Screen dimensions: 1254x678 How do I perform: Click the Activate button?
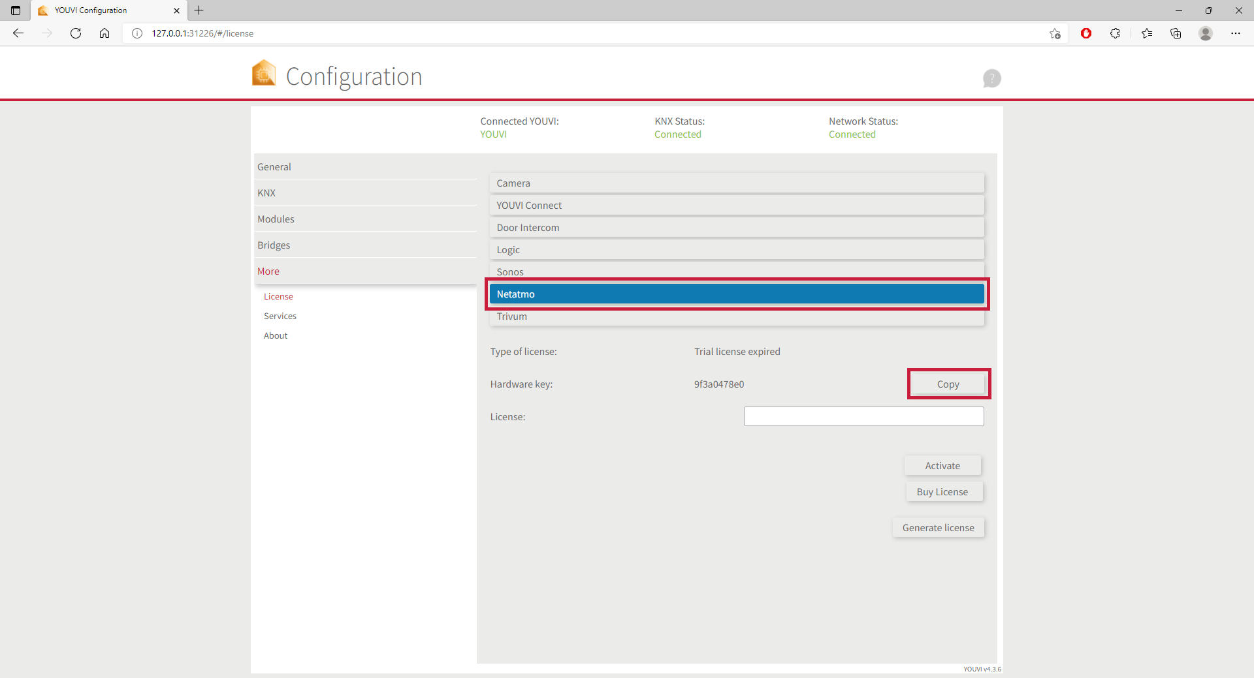[942, 466]
